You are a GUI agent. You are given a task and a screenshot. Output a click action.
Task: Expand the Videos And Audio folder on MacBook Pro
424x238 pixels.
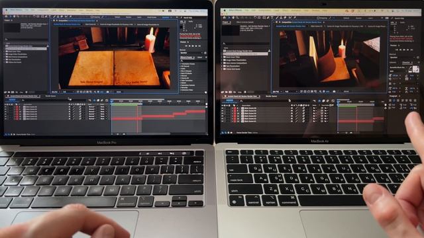pyautogui.click(x=5, y=62)
